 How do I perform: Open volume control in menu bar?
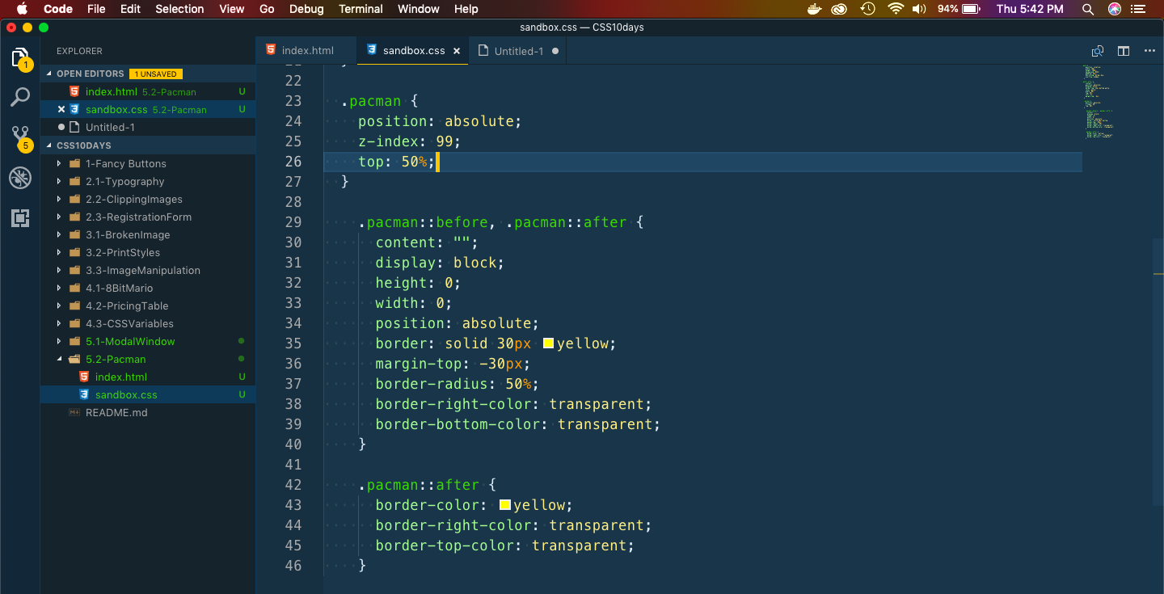coord(919,9)
